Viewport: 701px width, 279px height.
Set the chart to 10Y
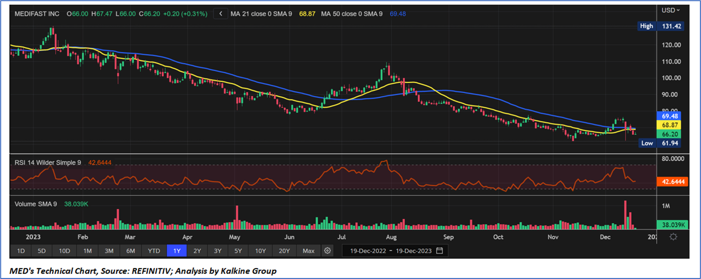pos(260,250)
